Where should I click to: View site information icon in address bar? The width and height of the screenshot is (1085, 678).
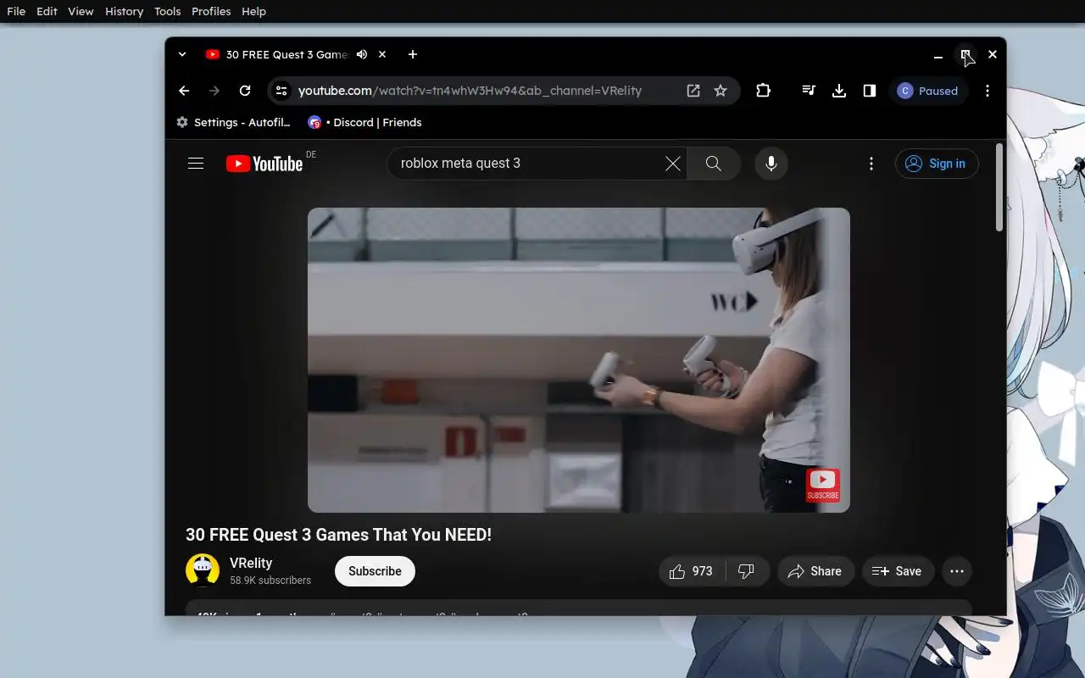coord(281,91)
